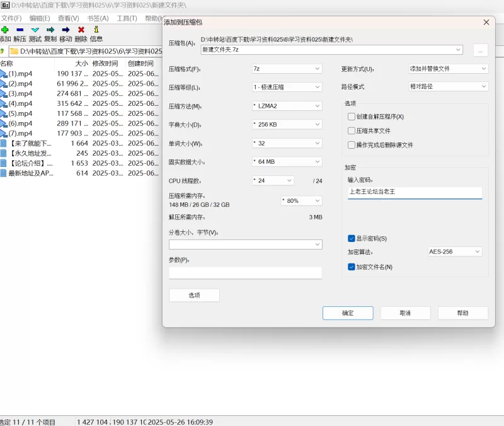Click the Copy (复制) arrow icon

pyautogui.click(x=50, y=30)
